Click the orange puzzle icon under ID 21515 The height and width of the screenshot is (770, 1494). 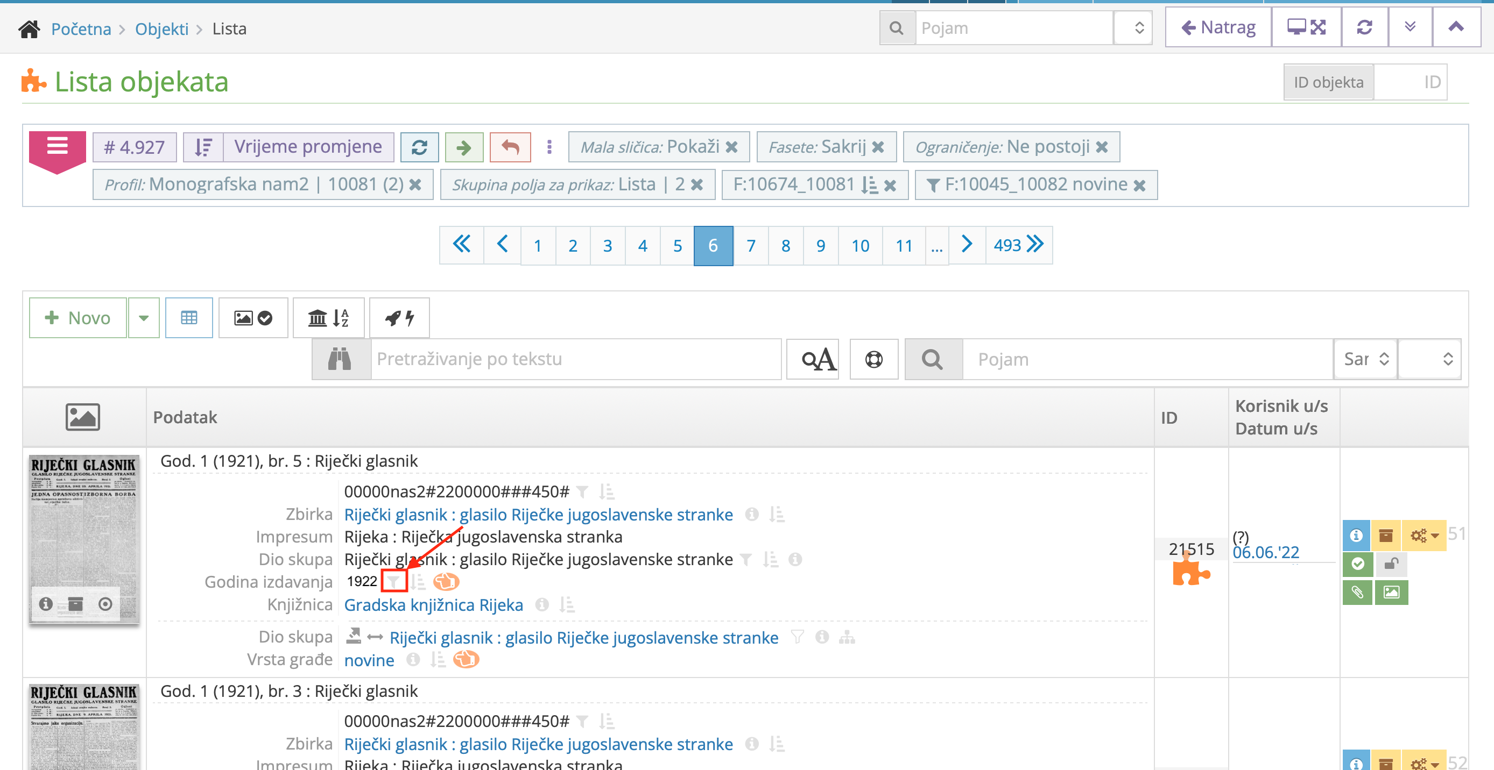[x=1190, y=571]
